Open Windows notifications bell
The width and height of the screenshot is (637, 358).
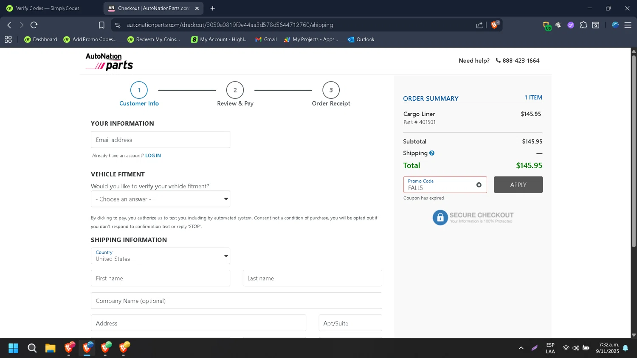pos(626,348)
